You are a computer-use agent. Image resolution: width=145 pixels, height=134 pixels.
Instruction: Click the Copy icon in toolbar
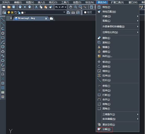coord(41,7)
